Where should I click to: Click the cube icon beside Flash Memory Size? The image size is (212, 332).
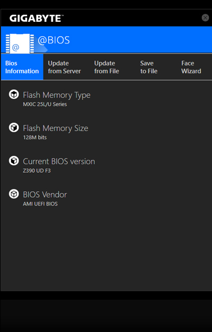coord(14,127)
